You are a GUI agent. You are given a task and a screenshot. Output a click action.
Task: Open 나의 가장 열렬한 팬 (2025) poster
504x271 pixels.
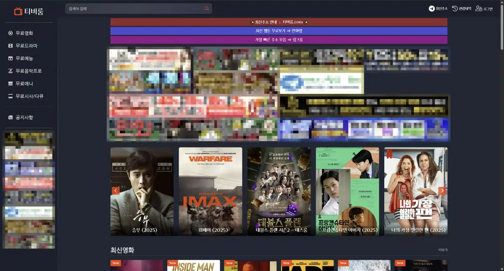pos(416,191)
